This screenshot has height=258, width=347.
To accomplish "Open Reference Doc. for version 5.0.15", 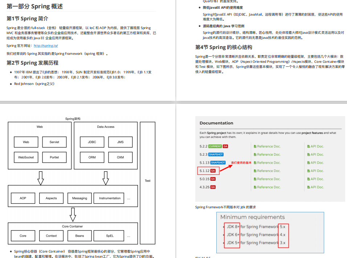I will coord(269,179).
